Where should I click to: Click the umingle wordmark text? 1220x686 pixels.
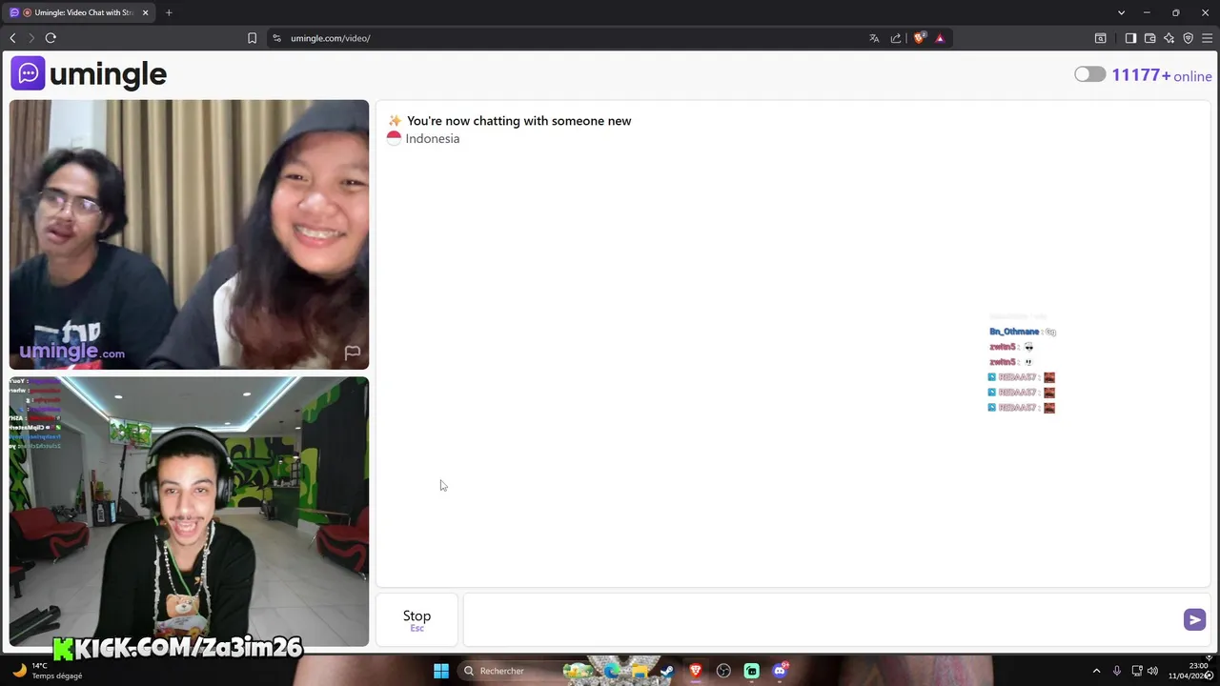coord(108,74)
